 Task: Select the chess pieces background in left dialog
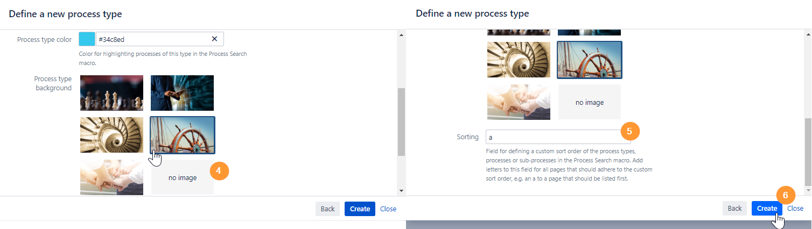[111, 92]
